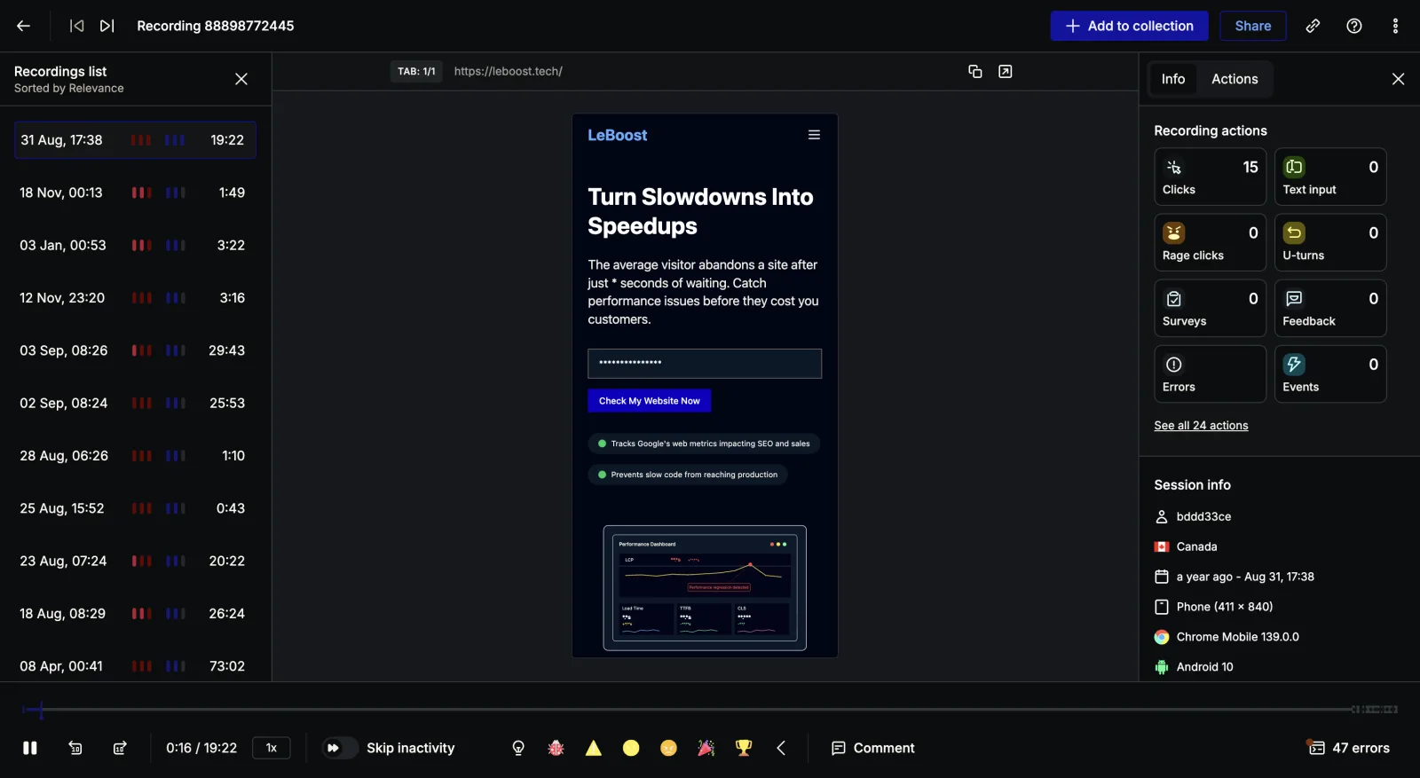Copy the recording link via chain icon

[1313, 26]
